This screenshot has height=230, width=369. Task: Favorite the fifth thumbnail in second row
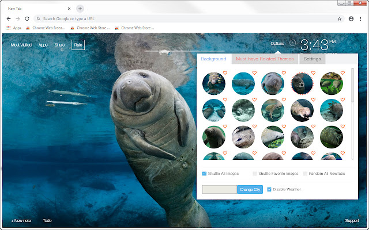tap(342, 99)
